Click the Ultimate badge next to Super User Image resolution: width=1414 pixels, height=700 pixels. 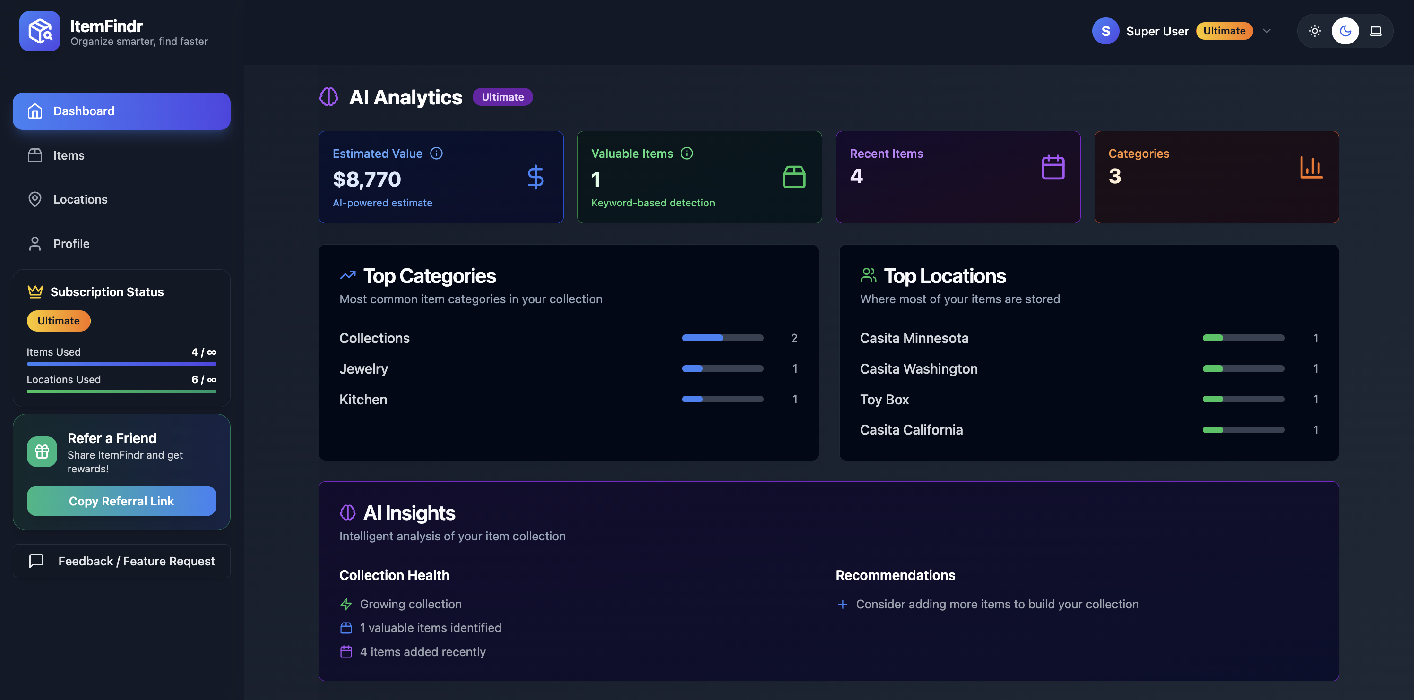(x=1224, y=31)
